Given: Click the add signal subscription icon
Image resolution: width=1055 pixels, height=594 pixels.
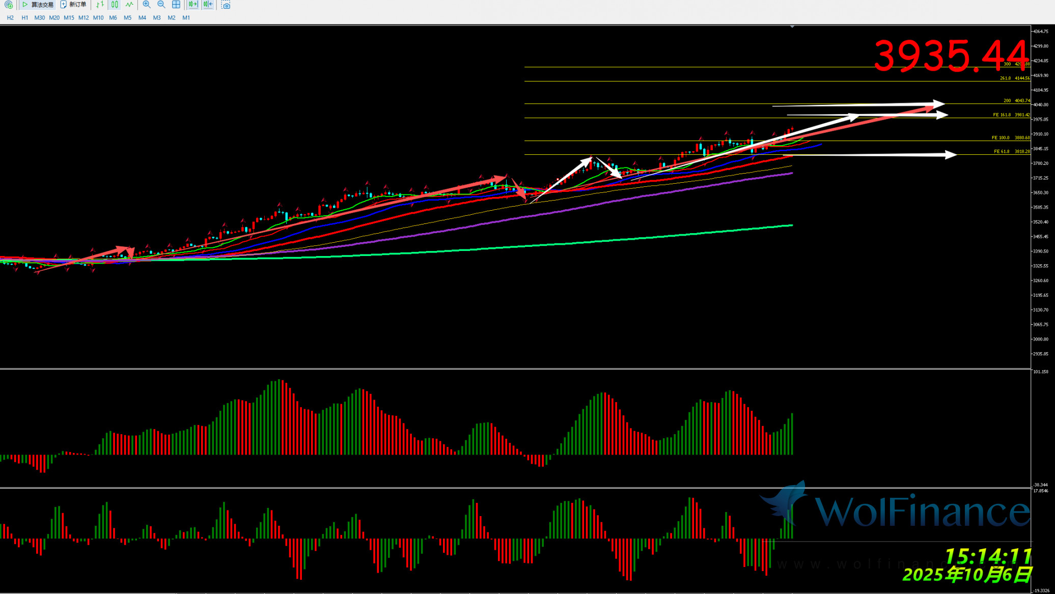Looking at the screenshot, I should pos(8,5).
